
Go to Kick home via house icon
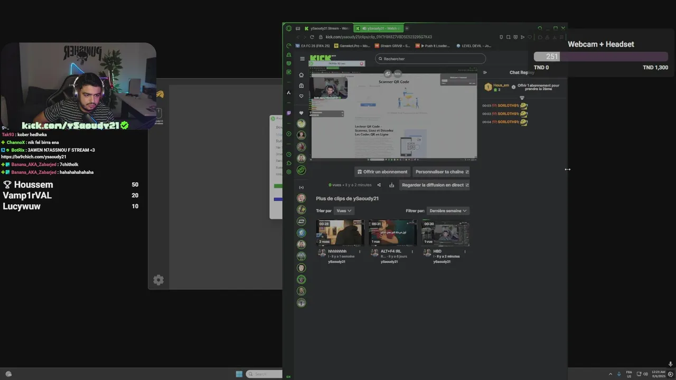[301, 74]
